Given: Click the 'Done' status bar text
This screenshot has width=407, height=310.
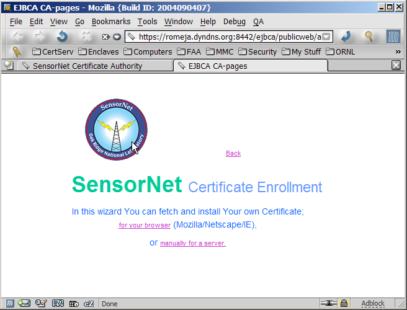Looking at the screenshot, I should pos(109,304).
